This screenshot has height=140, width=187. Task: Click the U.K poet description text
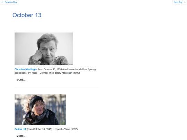57,129
